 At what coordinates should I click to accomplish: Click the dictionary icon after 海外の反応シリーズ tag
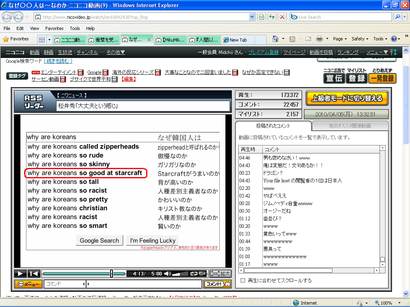(x=158, y=73)
